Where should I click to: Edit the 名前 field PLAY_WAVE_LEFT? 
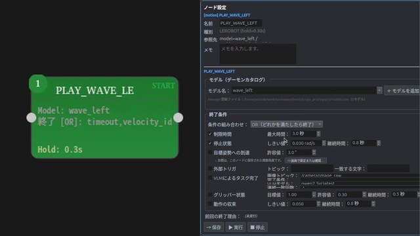(240, 24)
